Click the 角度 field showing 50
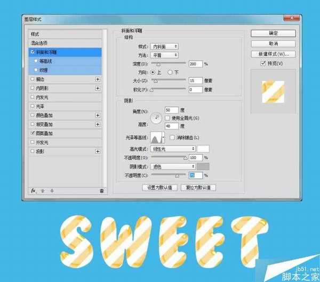Screen dimensions: 320x282 [x=172, y=110]
